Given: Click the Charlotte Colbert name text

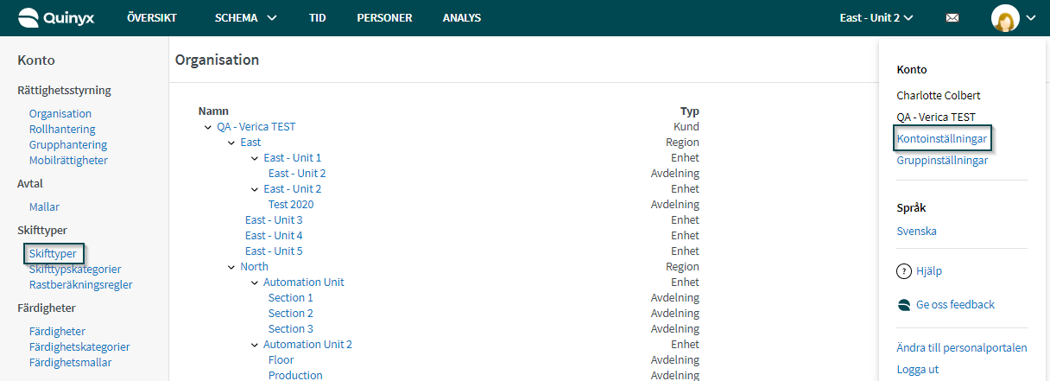Looking at the screenshot, I should [x=939, y=96].
